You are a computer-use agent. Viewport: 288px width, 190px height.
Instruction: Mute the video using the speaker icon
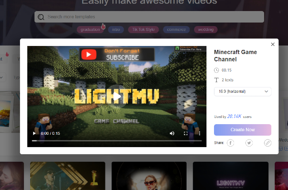pos(172,133)
